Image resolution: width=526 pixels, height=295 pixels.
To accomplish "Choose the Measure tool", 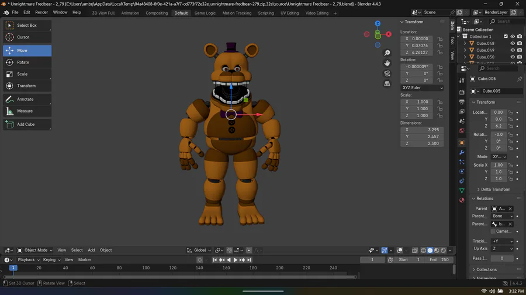I will (x=27, y=111).
